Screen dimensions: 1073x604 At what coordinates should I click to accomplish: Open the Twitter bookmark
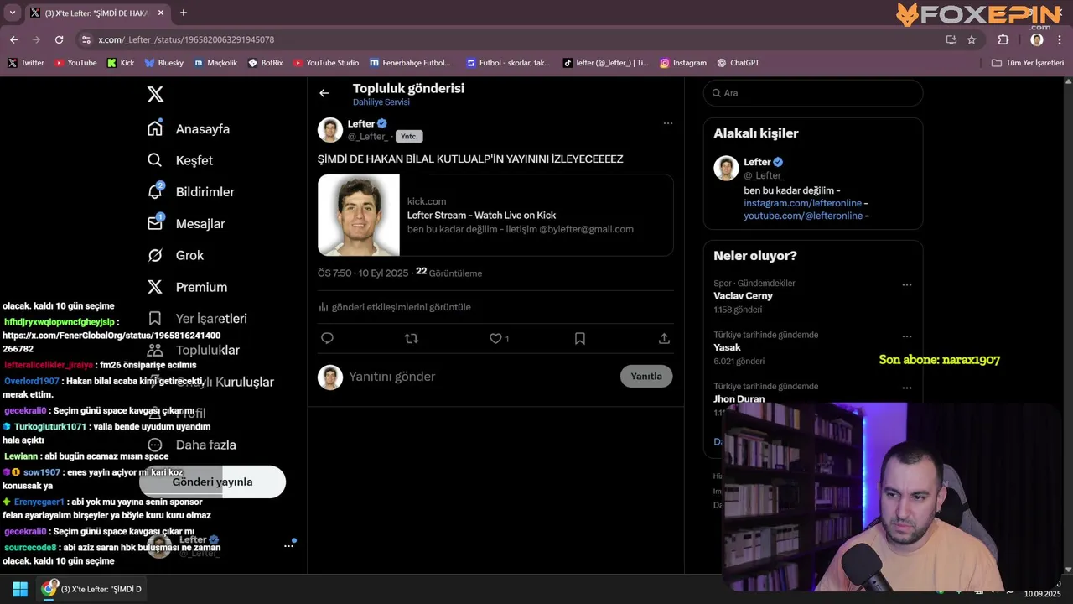(x=26, y=63)
